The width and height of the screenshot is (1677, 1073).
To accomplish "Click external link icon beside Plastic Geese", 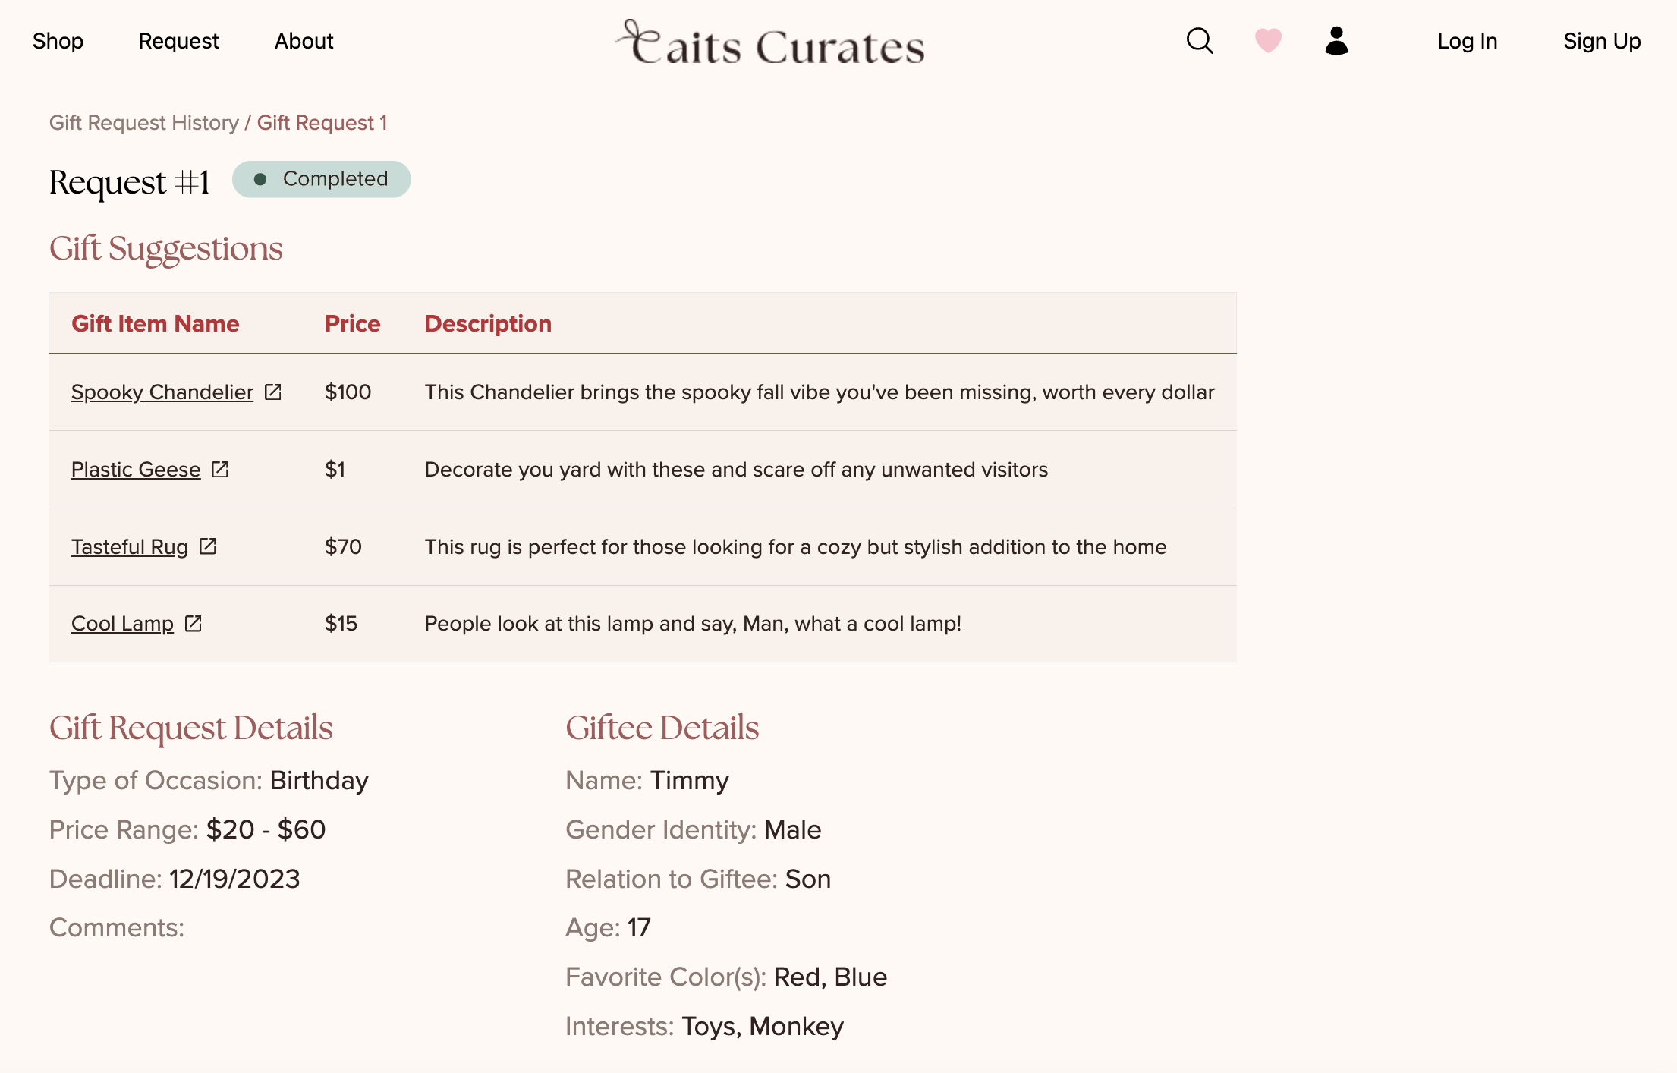I will 220,469.
